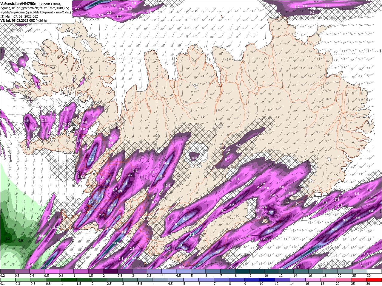
Task: Click the 4.4 precipitation value on the map
Action: [x=167, y=163]
